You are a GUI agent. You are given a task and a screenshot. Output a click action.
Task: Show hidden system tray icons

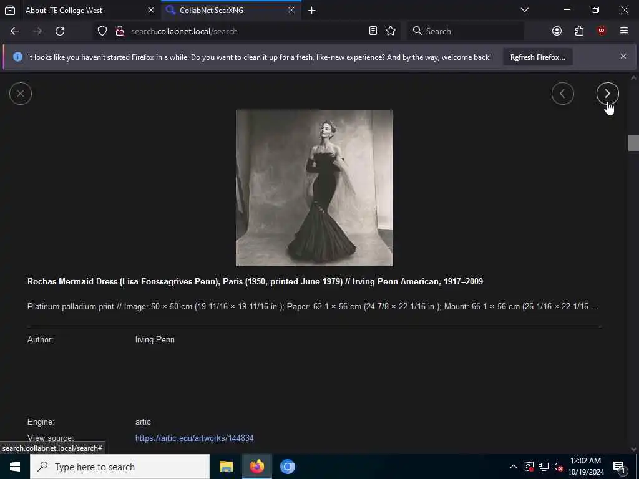click(x=514, y=467)
